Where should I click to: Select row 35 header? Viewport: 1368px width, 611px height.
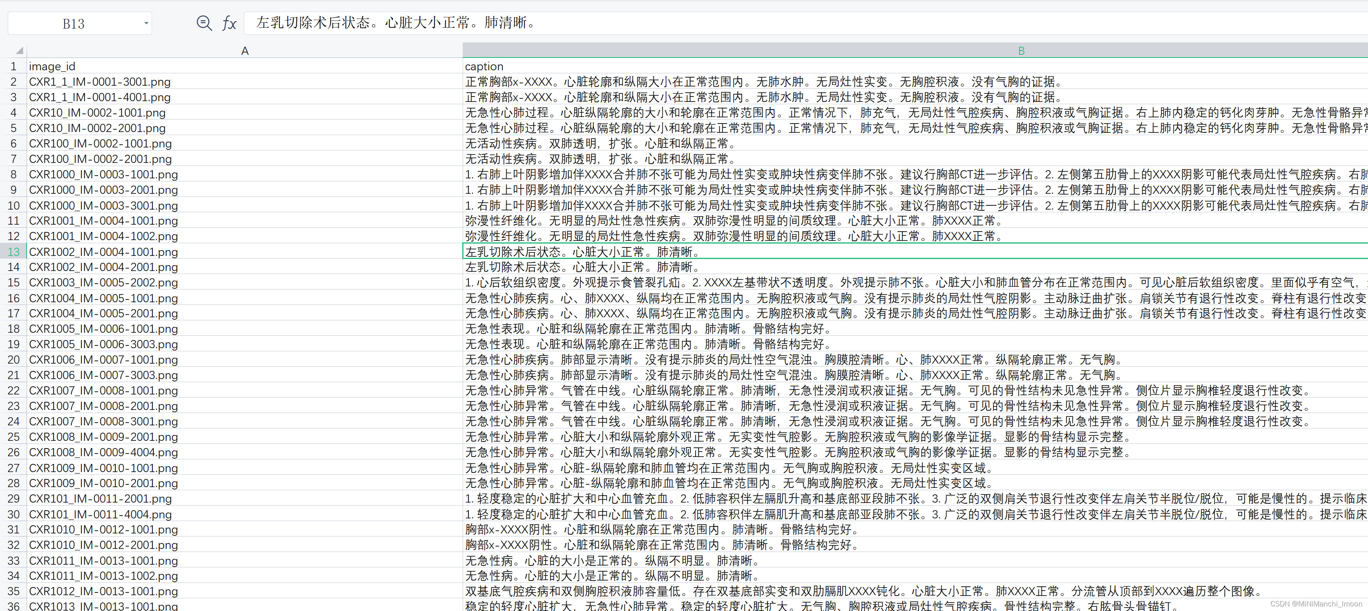[13, 591]
